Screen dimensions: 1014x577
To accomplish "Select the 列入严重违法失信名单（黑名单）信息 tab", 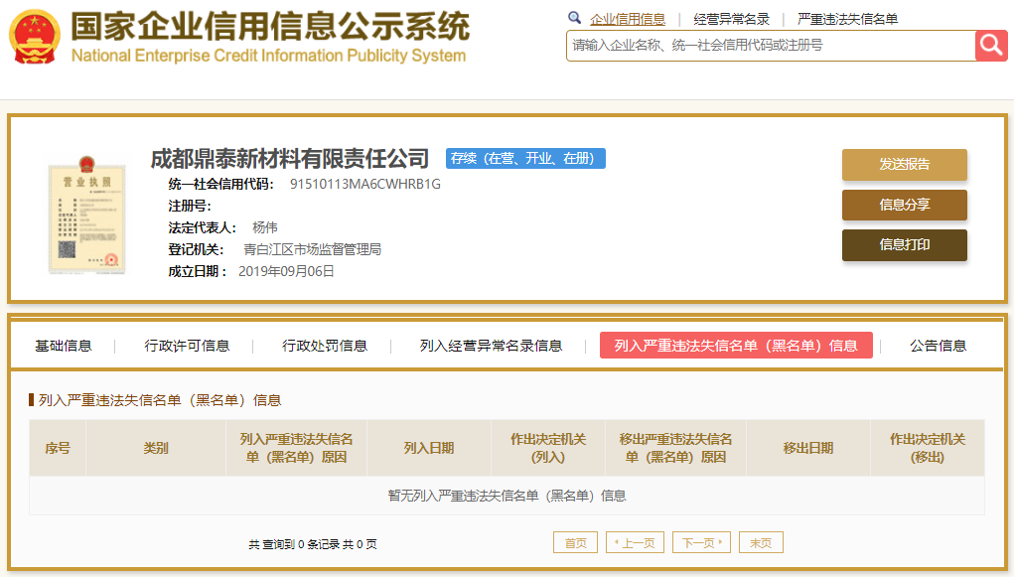I will click(x=736, y=346).
